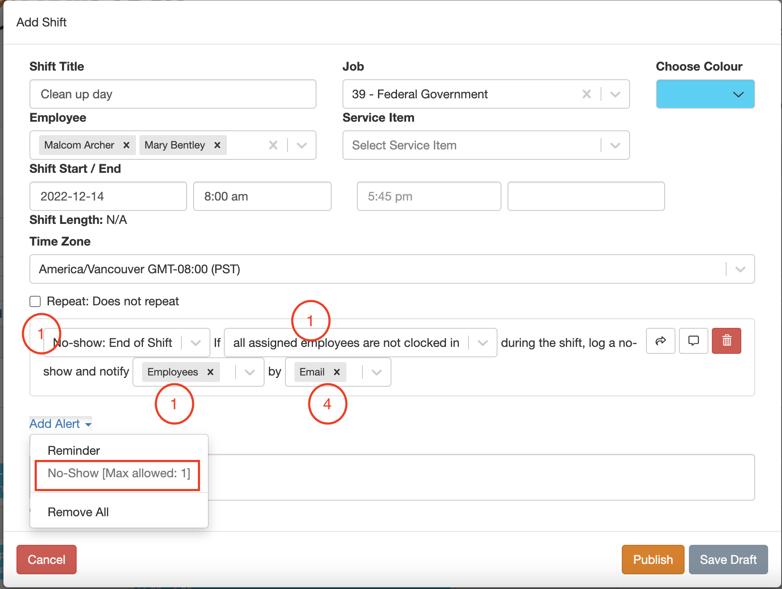Screen dimensions: 782x589
Task: Enable the Repeat checkbox
Action: click(x=35, y=301)
